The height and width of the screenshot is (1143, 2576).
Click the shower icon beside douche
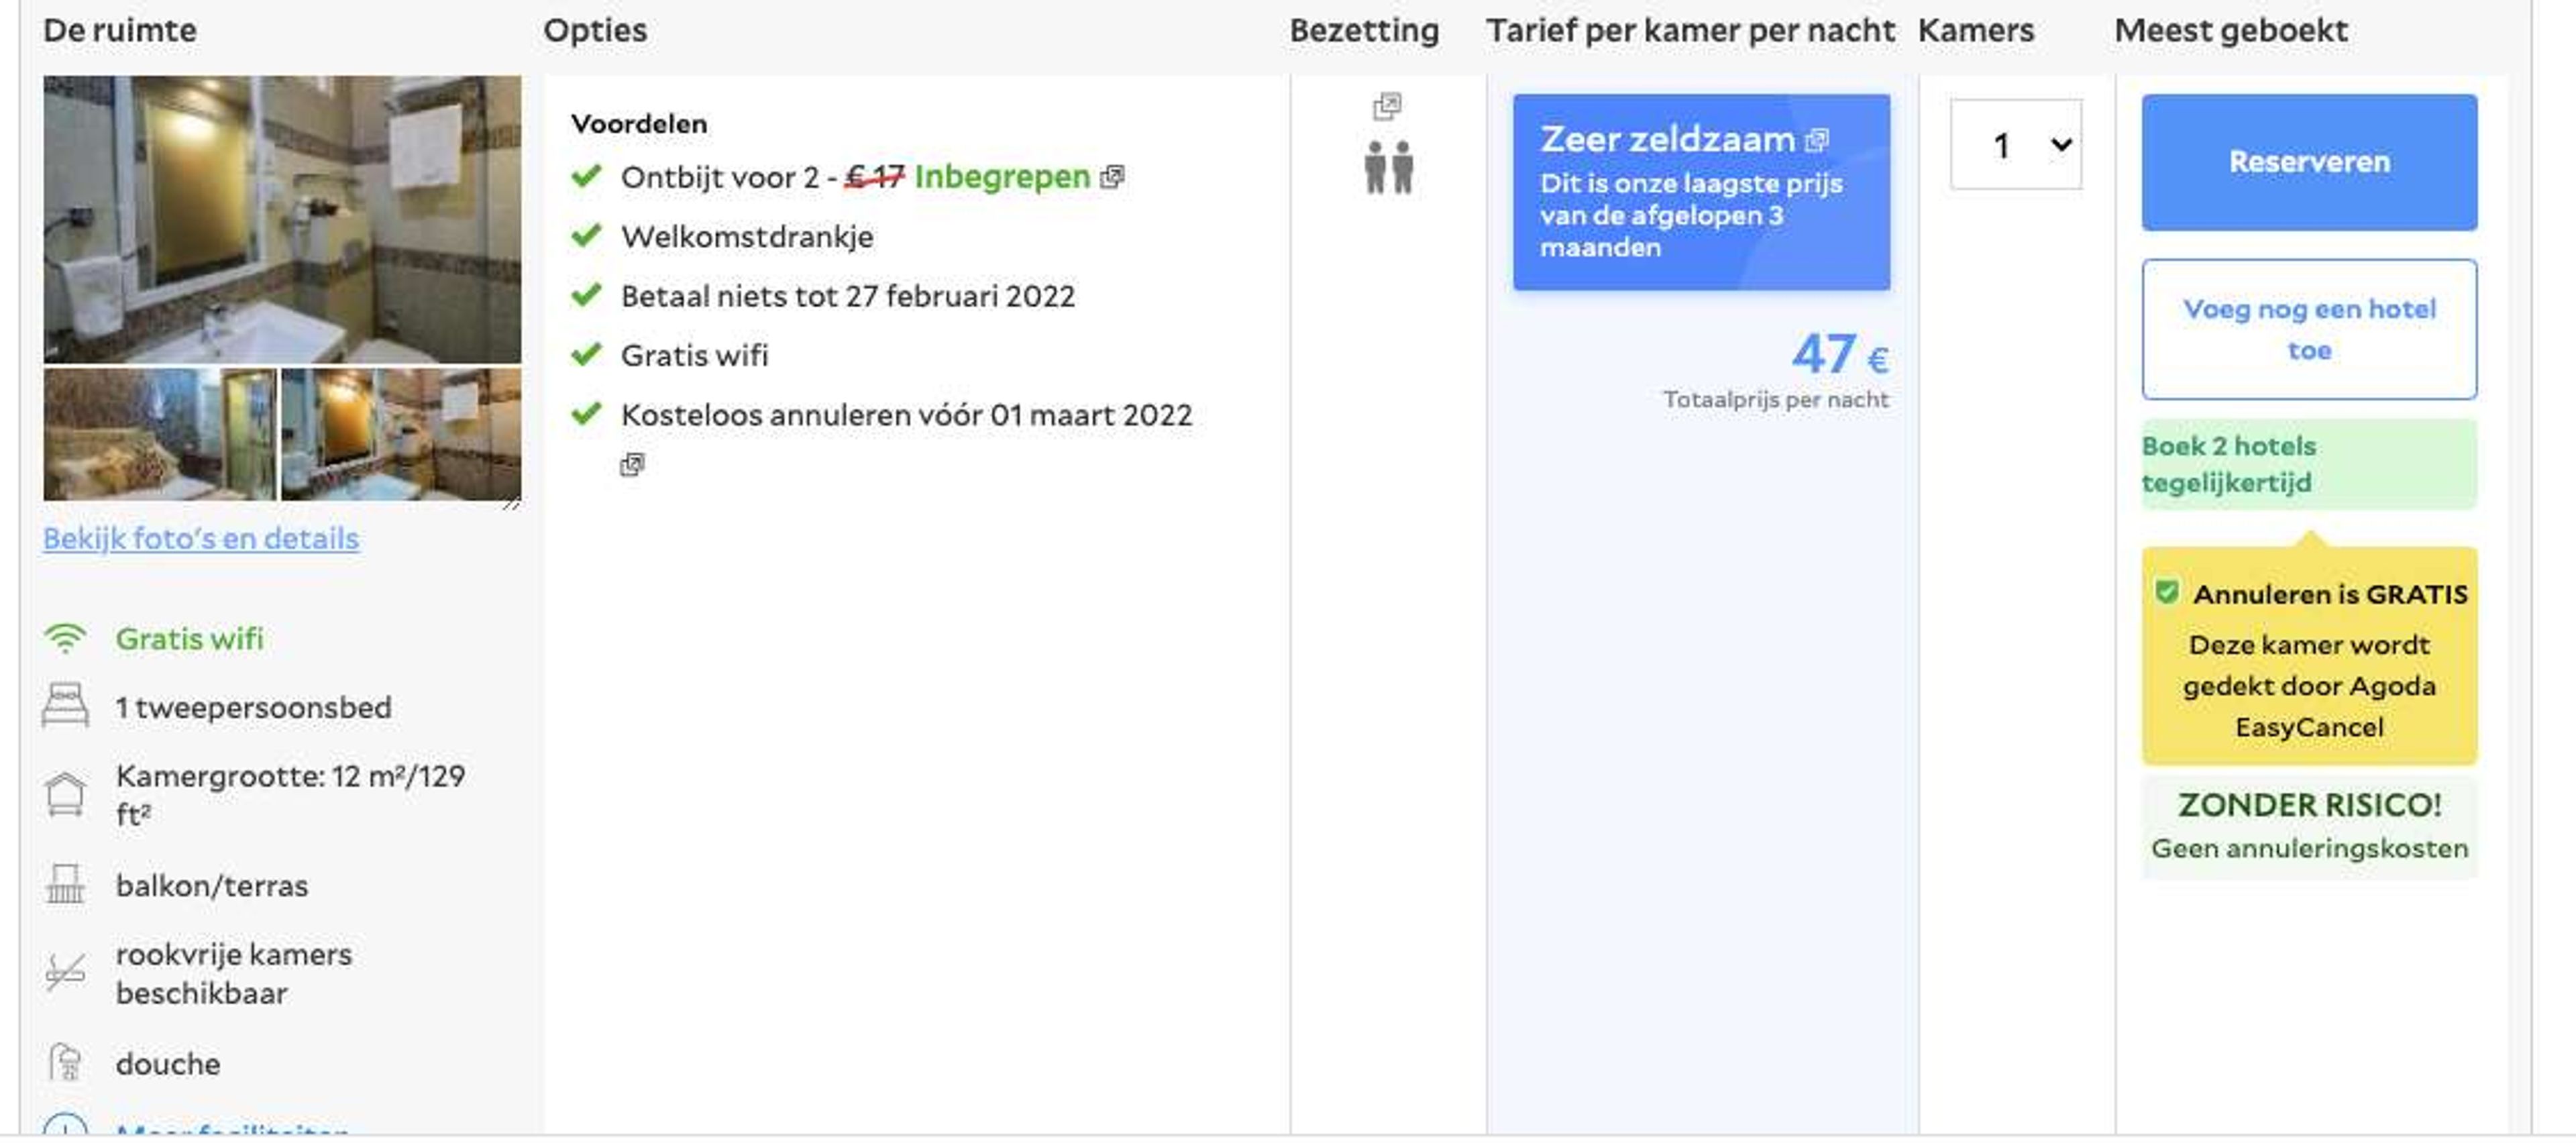pos(66,1062)
